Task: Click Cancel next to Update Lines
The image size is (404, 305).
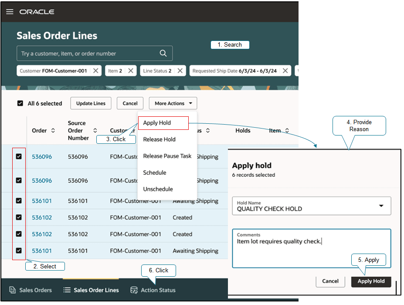Action: pyautogui.click(x=130, y=103)
